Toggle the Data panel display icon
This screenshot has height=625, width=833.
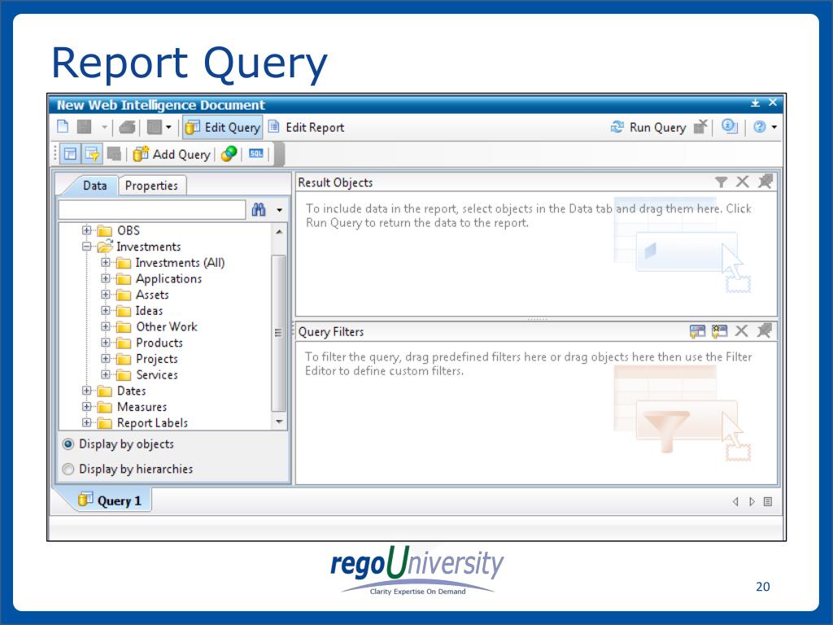point(70,154)
